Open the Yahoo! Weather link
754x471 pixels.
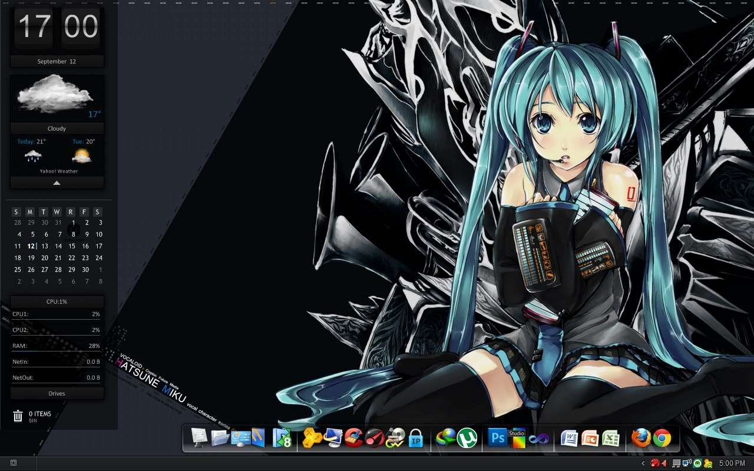point(59,171)
